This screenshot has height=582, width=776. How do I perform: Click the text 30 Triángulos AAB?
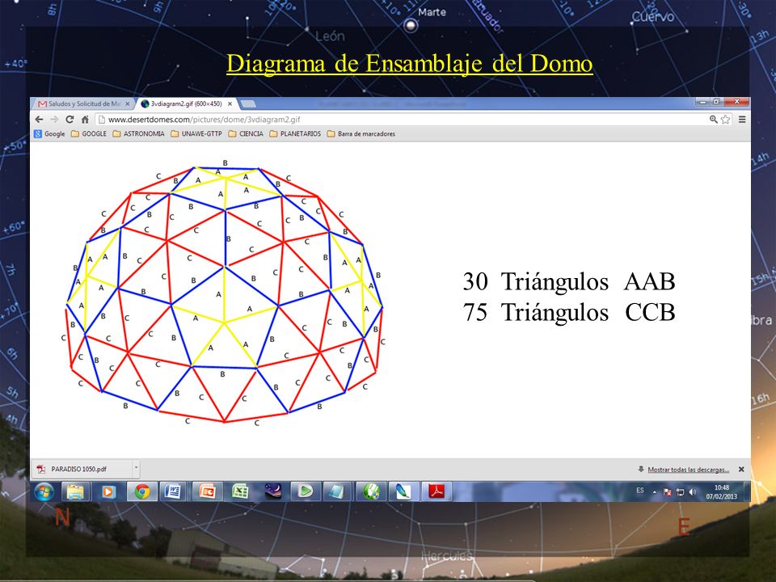[x=569, y=281]
